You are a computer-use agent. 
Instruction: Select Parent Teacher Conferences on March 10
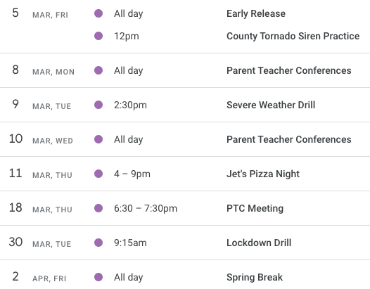pyautogui.click(x=289, y=139)
